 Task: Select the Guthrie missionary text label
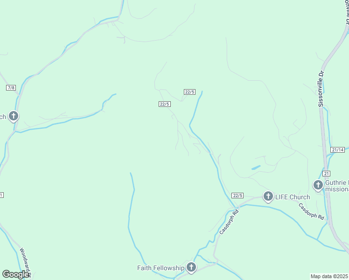pyautogui.click(x=337, y=186)
